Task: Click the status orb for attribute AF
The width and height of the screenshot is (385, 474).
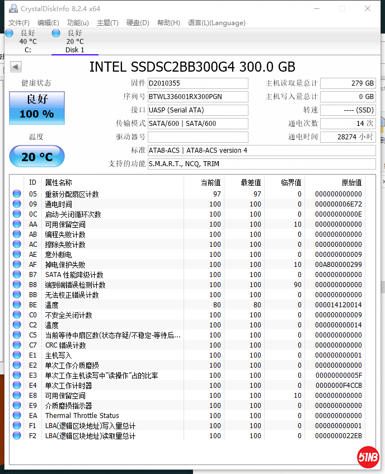Action: tap(17, 265)
